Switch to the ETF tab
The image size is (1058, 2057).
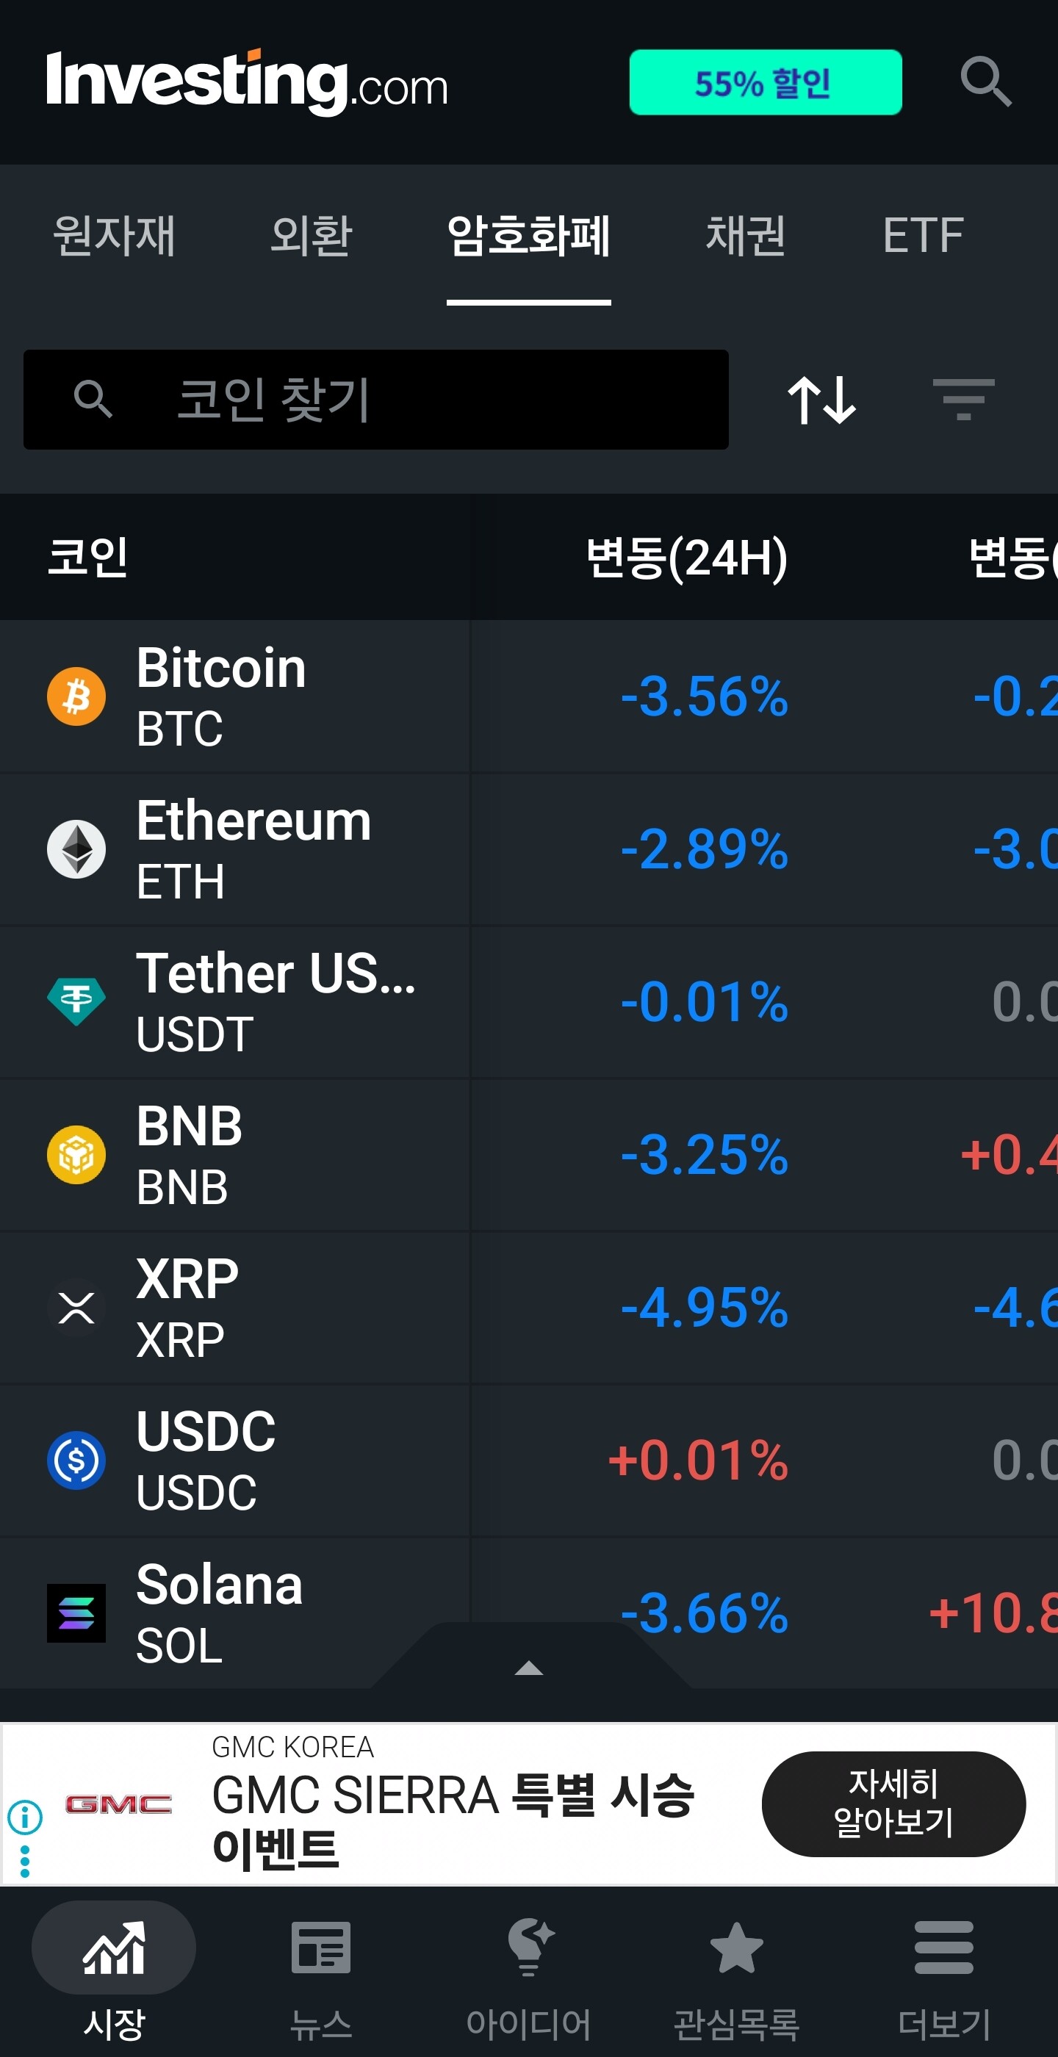[x=923, y=236]
